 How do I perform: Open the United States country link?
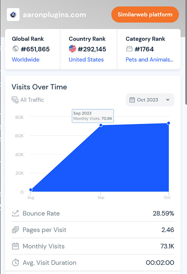pyautogui.click(x=86, y=59)
